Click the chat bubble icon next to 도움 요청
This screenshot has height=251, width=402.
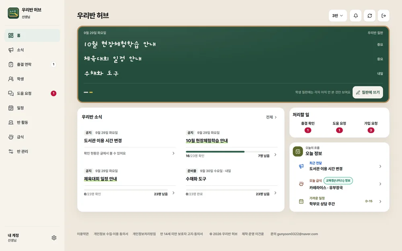[x=11, y=93]
